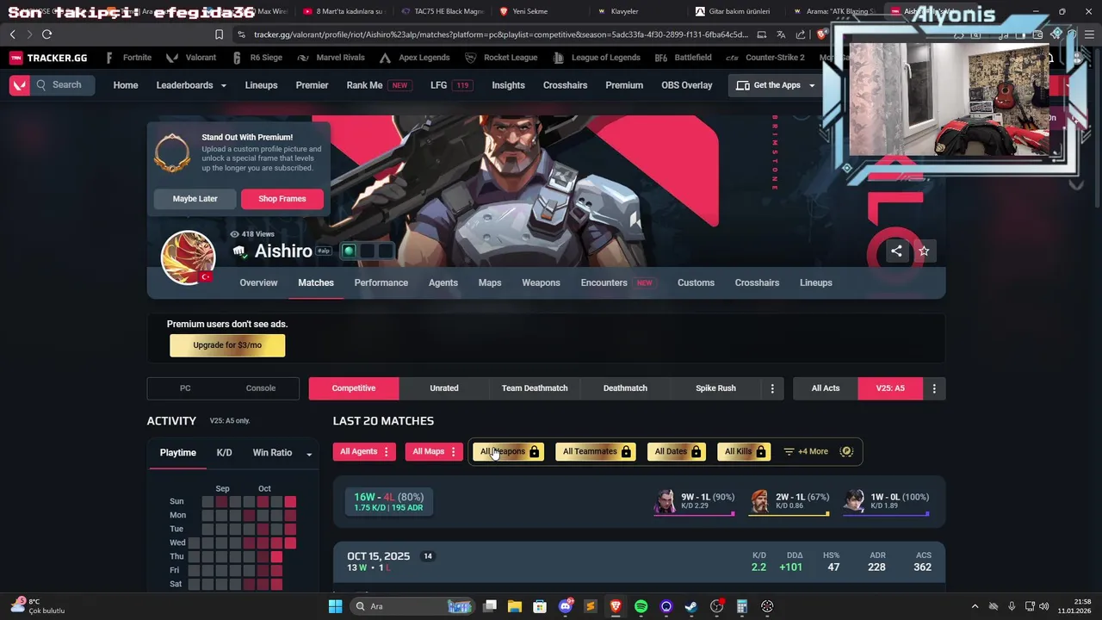Select the All Acts filter

pyautogui.click(x=826, y=388)
